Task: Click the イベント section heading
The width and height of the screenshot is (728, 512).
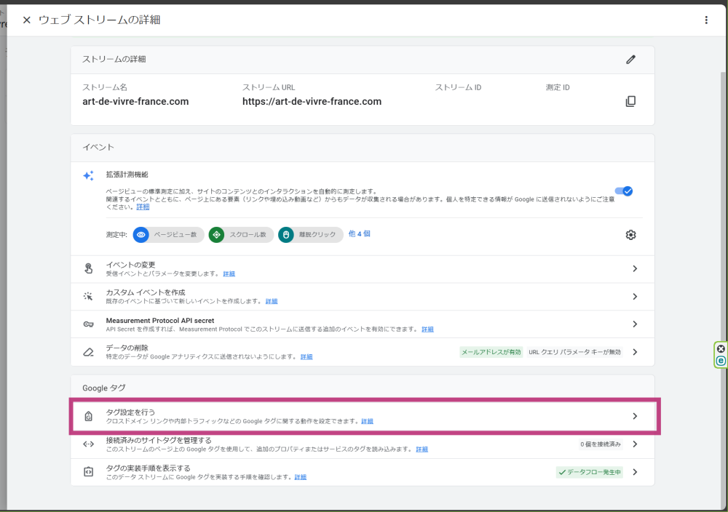Action: click(98, 148)
